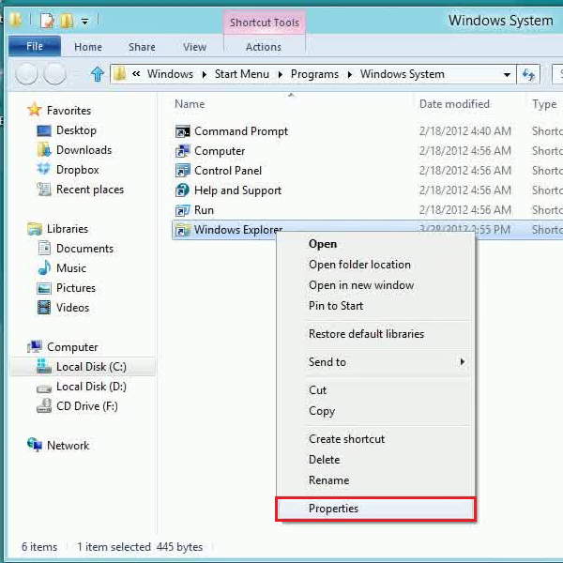Screen dimensions: 563x563
Task: Click the Pictures library icon
Action: 44,288
